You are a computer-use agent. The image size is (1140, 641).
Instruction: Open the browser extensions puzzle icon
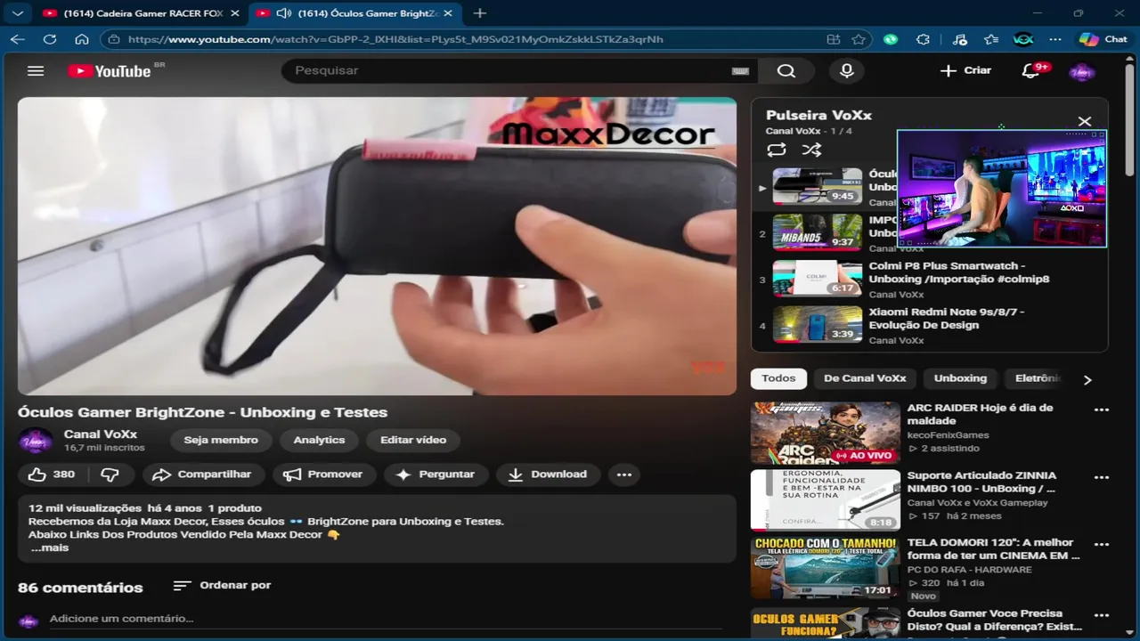click(x=923, y=39)
